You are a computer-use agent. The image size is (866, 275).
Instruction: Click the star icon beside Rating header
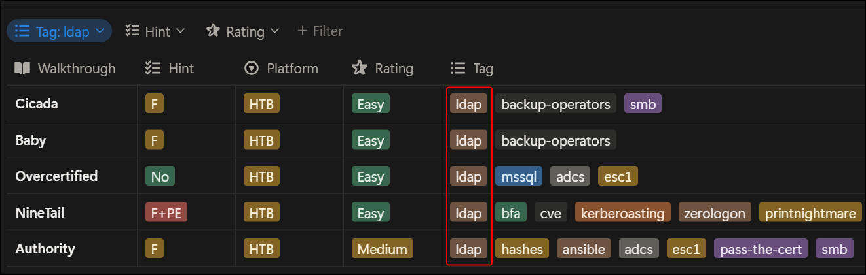pos(359,68)
